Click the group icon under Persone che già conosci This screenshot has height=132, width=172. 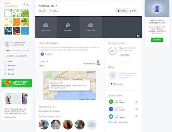(91, 125)
